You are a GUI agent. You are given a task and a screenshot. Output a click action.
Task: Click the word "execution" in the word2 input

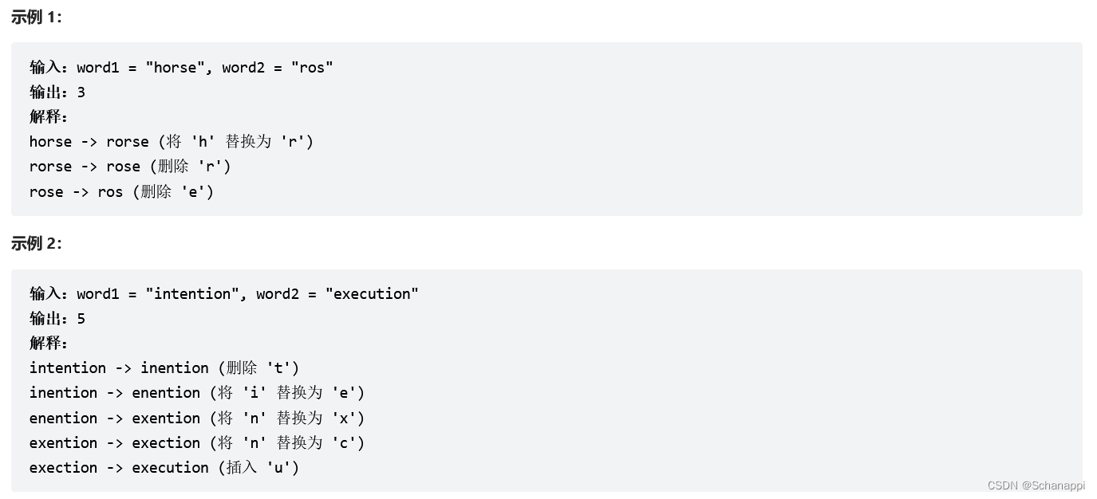point(372,294)
